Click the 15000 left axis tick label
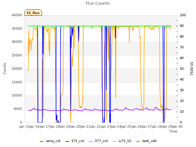The image size is (196, 147). (17, 82)
